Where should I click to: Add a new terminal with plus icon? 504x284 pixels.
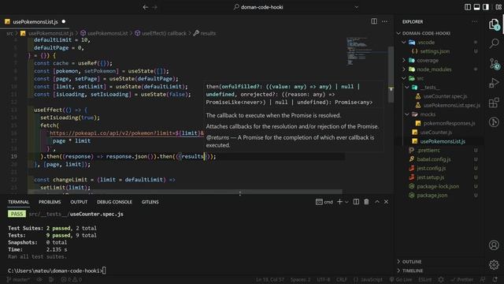pyautogui.click(x=339, y=202)
